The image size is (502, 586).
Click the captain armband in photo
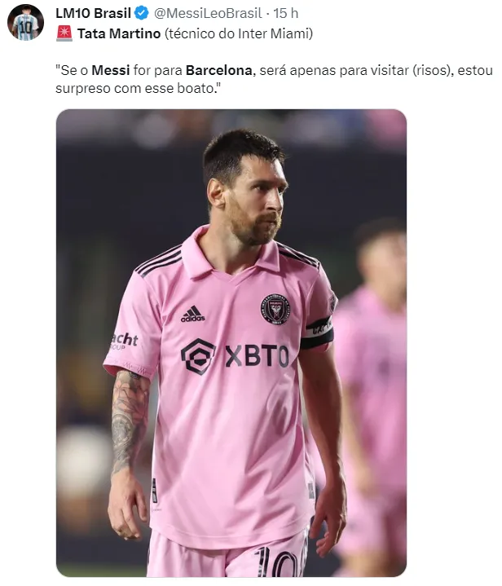317,333
